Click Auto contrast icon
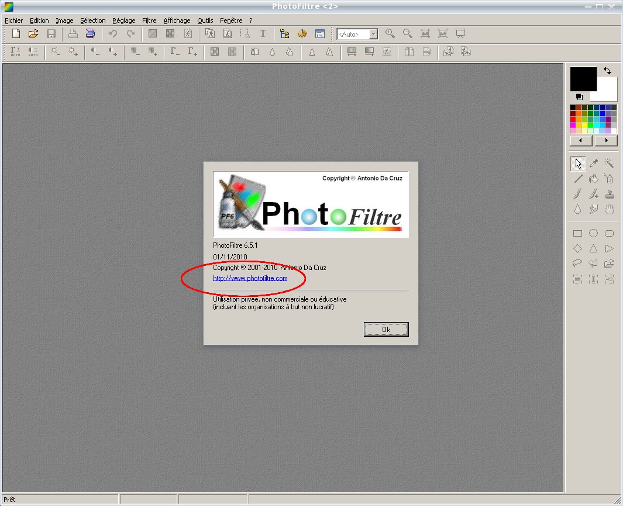The width and height of the screenshot is (623, 506). point(33,52)
